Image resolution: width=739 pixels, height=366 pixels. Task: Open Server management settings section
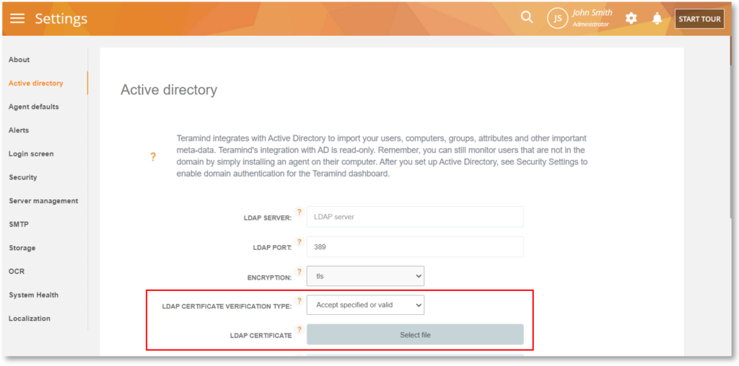tap(43, 201)
